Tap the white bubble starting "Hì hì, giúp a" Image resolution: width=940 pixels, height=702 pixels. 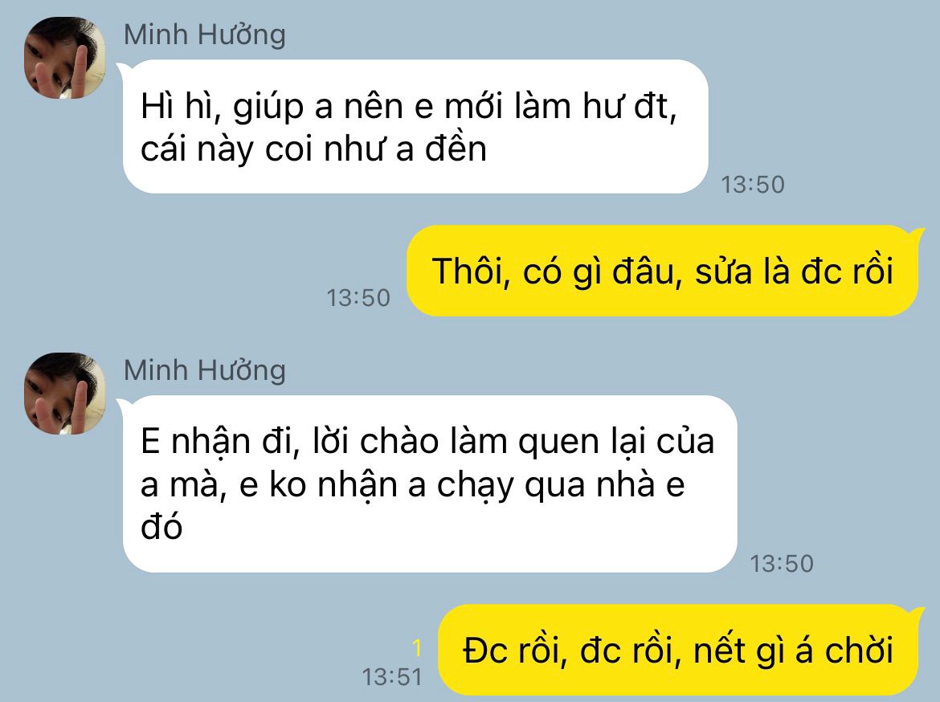pyautogui.click(x=415, y=126)
